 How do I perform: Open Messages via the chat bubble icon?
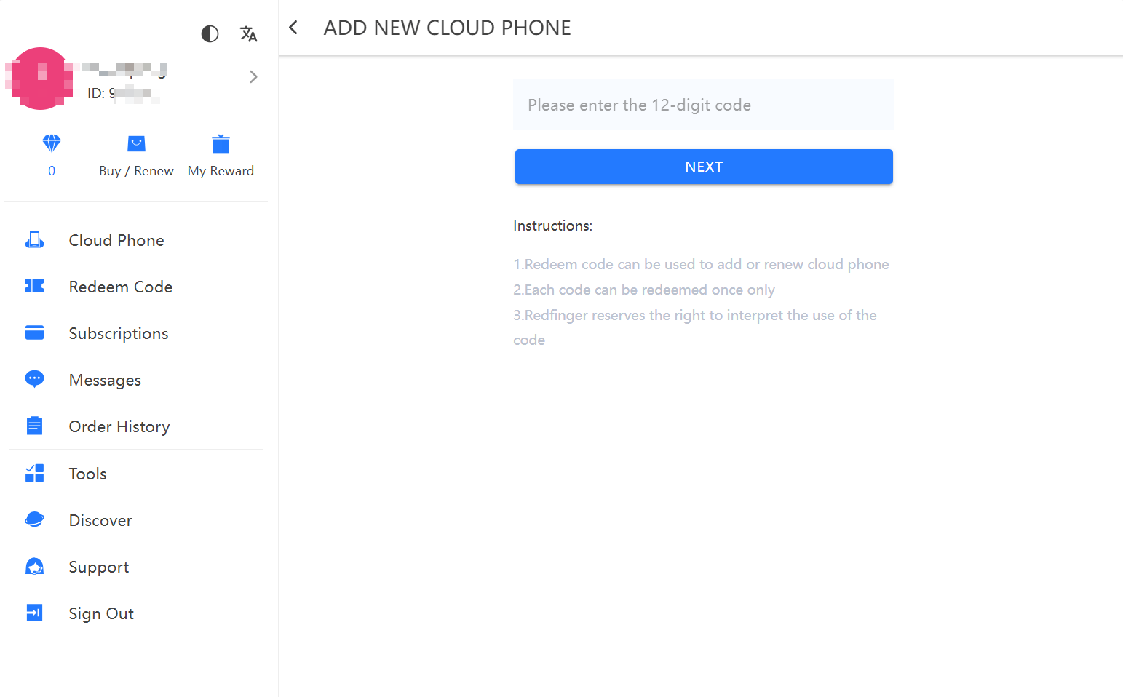coord(34,379)
